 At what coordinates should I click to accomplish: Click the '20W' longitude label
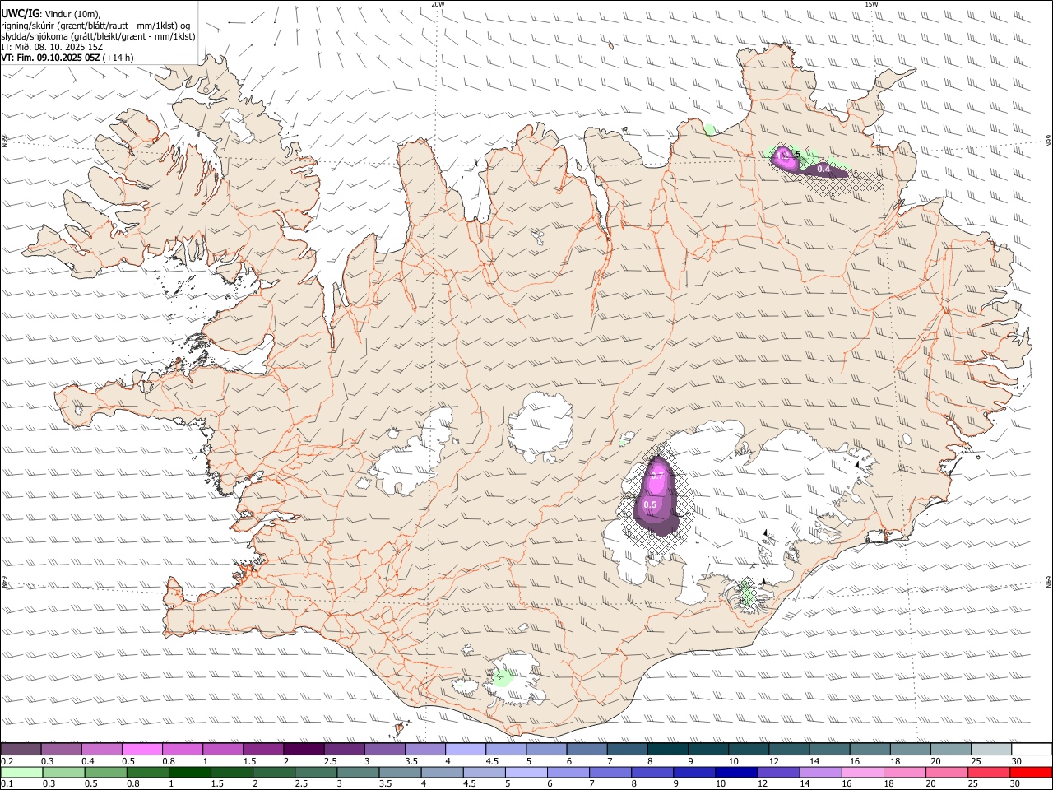(438, 4)
